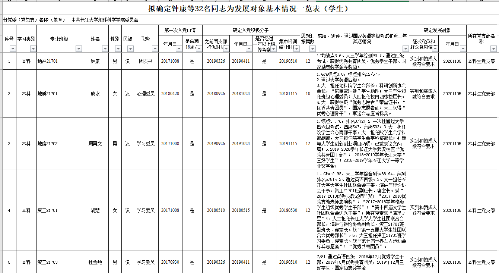The image size is (499, 273).
Task: Select the 心理委员 position cell
Action: [146, 94]
